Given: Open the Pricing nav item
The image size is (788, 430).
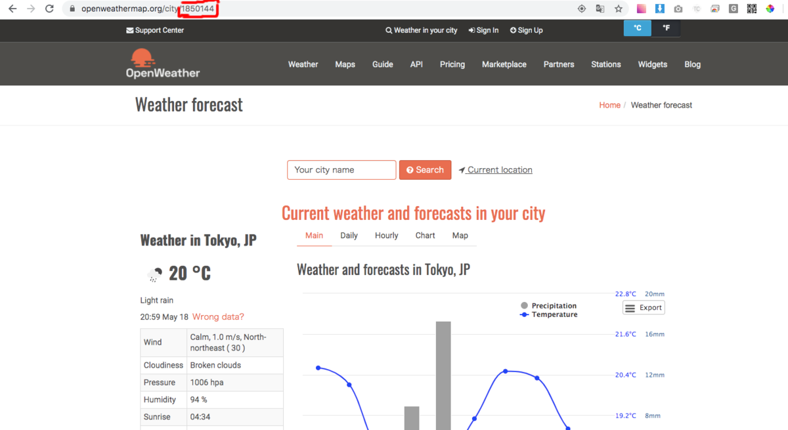Looking at the screenshot, I should (452, 64).
